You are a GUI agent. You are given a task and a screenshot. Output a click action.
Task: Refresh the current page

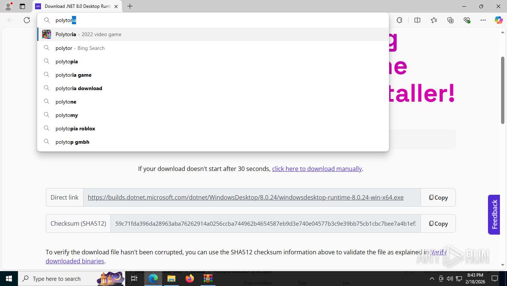click(x=27, y=20)
